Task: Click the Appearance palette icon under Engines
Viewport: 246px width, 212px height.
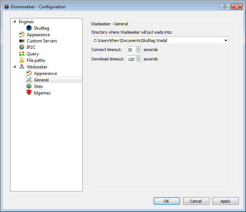Action: point(22,35)
